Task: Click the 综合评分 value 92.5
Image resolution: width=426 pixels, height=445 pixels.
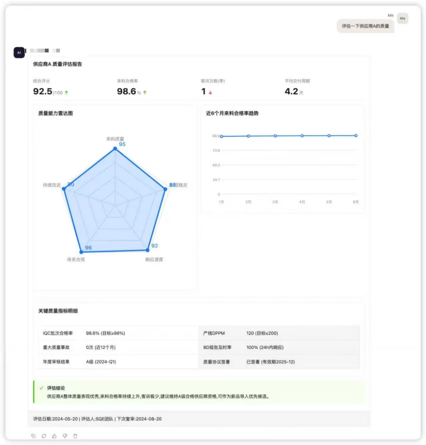Action: pyautogui.click(x=43, y=91)
